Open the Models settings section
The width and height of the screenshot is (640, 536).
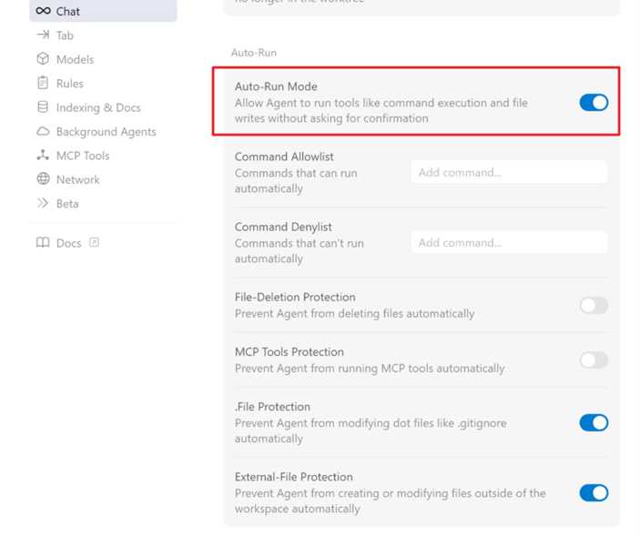click(75, 59)
